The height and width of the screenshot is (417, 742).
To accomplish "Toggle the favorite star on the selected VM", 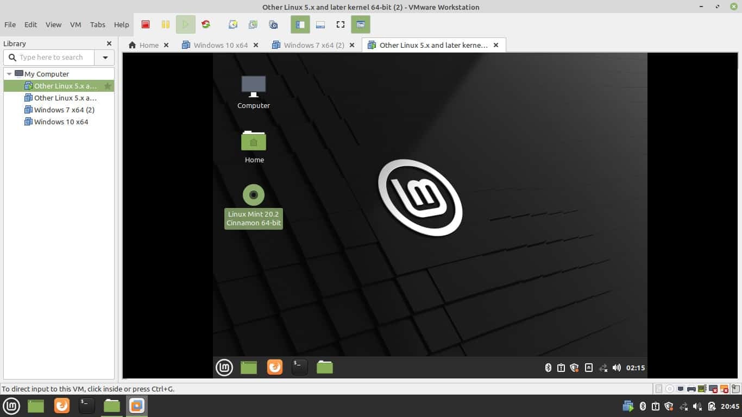I will pos(108,86).
